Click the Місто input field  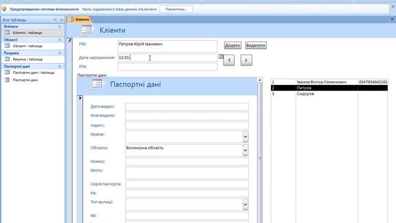[187, 173]
